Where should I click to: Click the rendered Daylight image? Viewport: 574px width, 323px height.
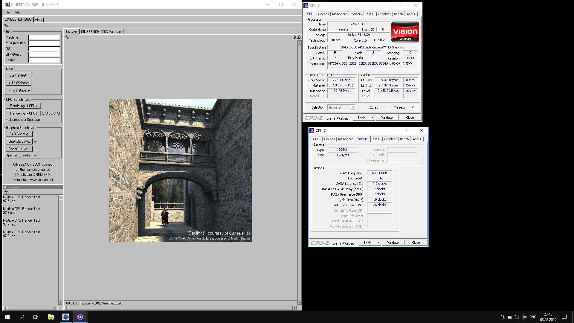[180, 170]
